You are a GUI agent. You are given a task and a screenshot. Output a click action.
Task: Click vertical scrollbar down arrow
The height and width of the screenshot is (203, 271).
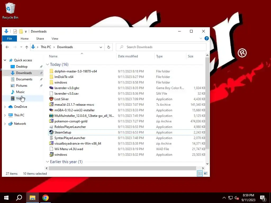207,164
